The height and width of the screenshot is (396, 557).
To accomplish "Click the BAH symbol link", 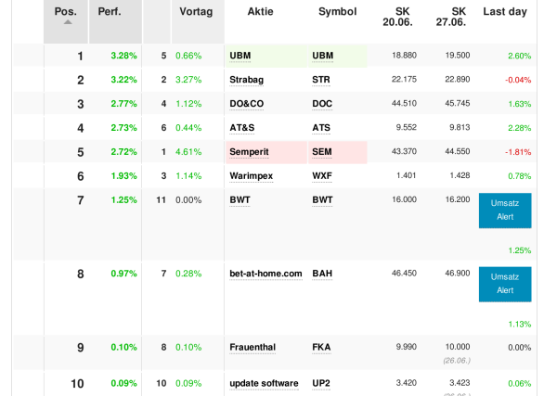I will pyautogui.click(x=322, y=274).
